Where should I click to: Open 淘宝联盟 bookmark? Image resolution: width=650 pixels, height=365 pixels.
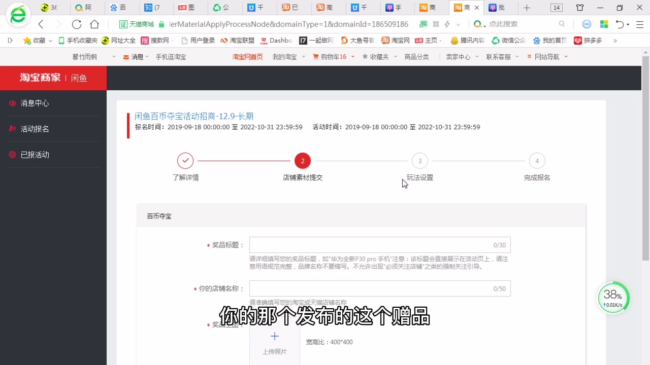[238, 41]
